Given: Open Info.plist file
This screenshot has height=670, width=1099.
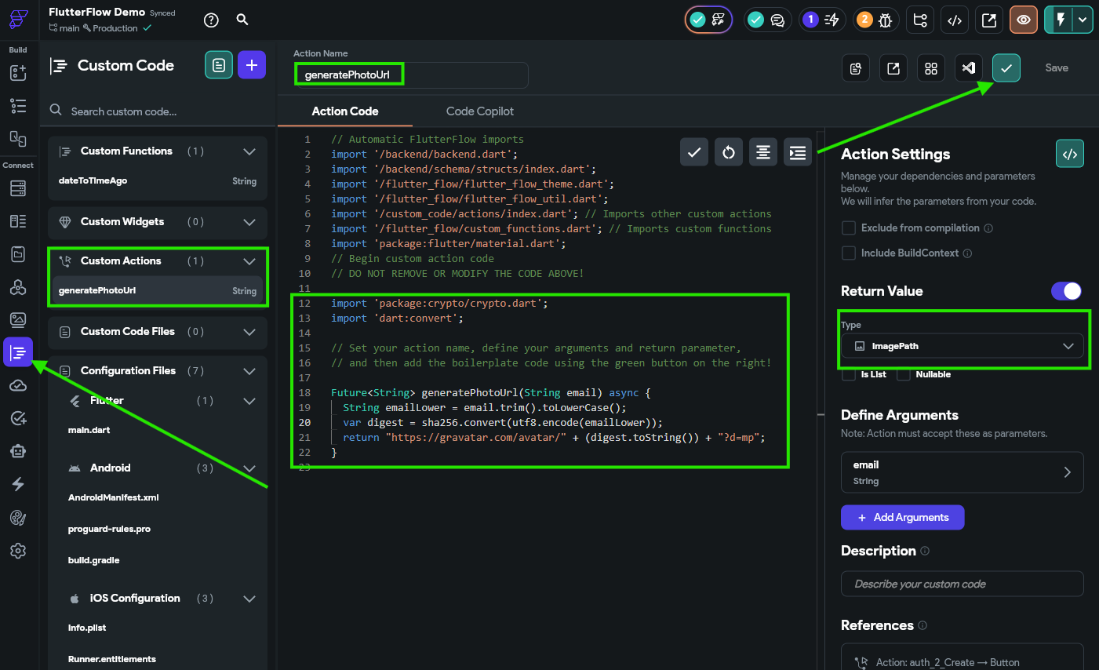Looking at the screenshot, I should [x=87, y=628].
